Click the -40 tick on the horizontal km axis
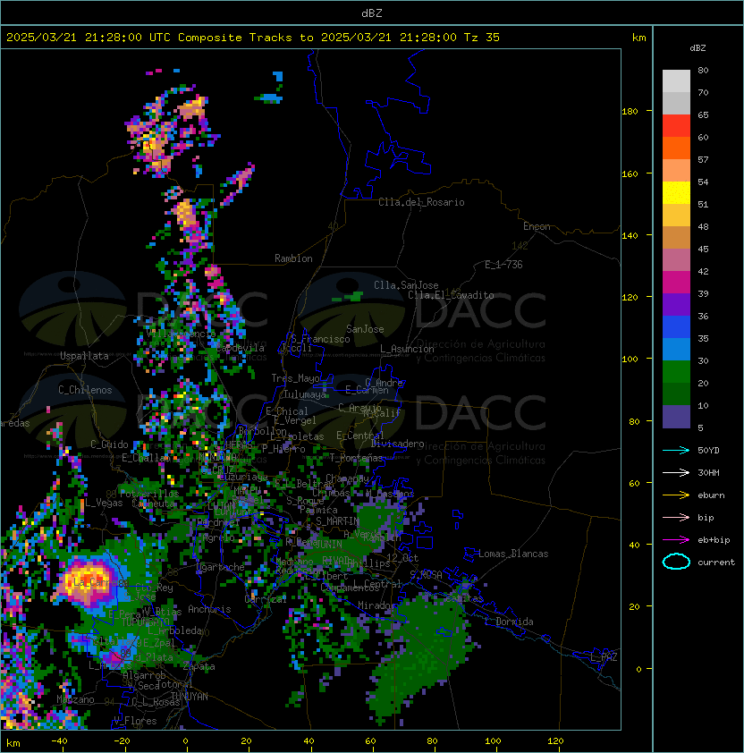This screenshot has height=753, width=744. pyautogui.click(x=59, y=741)
